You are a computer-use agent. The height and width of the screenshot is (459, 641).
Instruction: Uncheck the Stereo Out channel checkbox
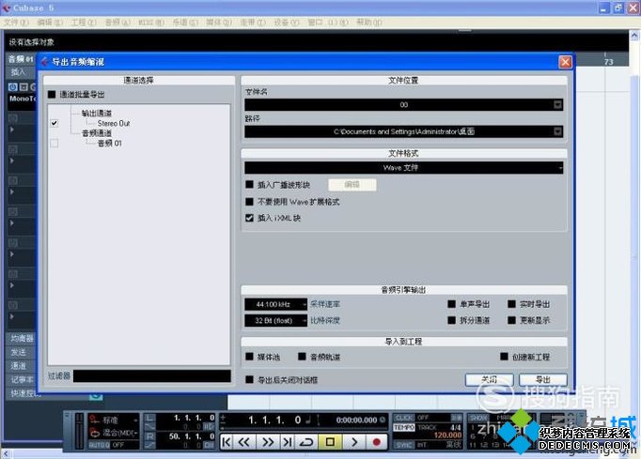point(54,123)
